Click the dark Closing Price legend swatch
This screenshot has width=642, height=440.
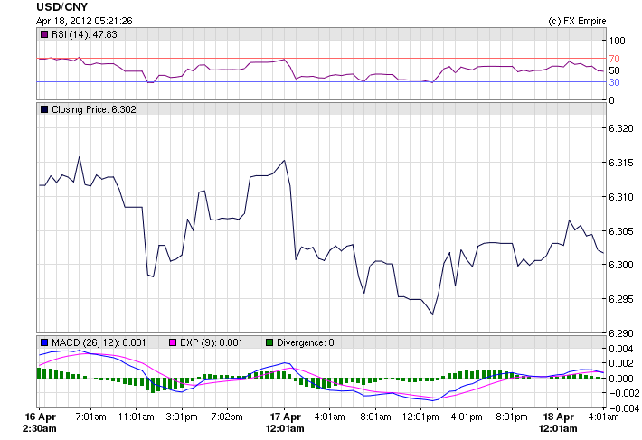point(42,109)
